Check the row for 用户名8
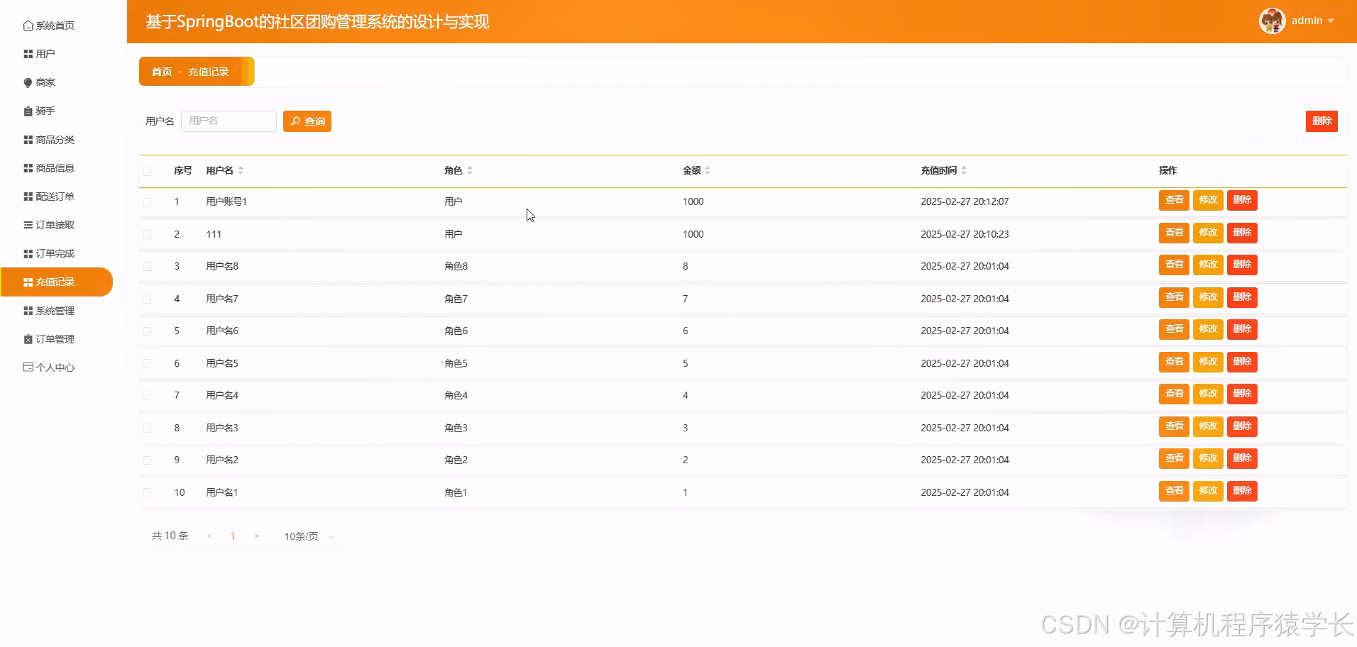1357x647 pixels. click(x=147, y=267)
